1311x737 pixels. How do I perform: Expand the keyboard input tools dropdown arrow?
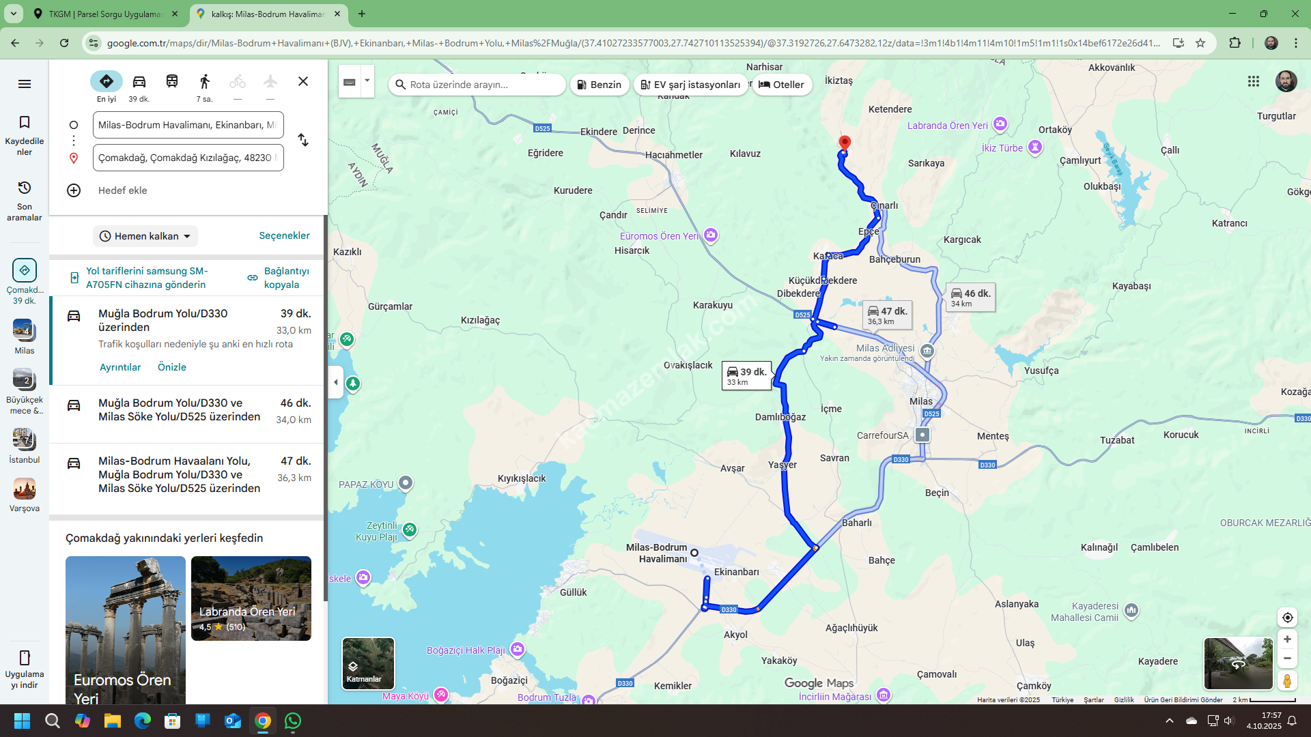click(367, 81)
